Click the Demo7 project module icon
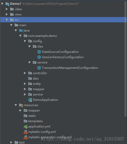 click(7, 4)
